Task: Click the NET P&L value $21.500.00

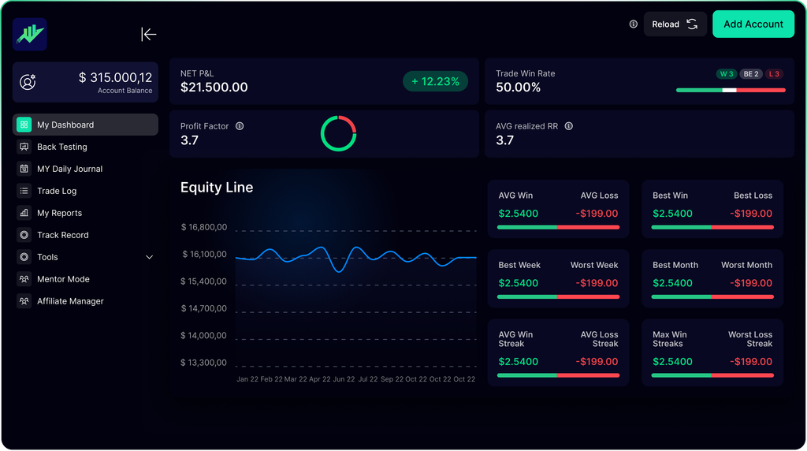Action: click(x=214, y=87)
